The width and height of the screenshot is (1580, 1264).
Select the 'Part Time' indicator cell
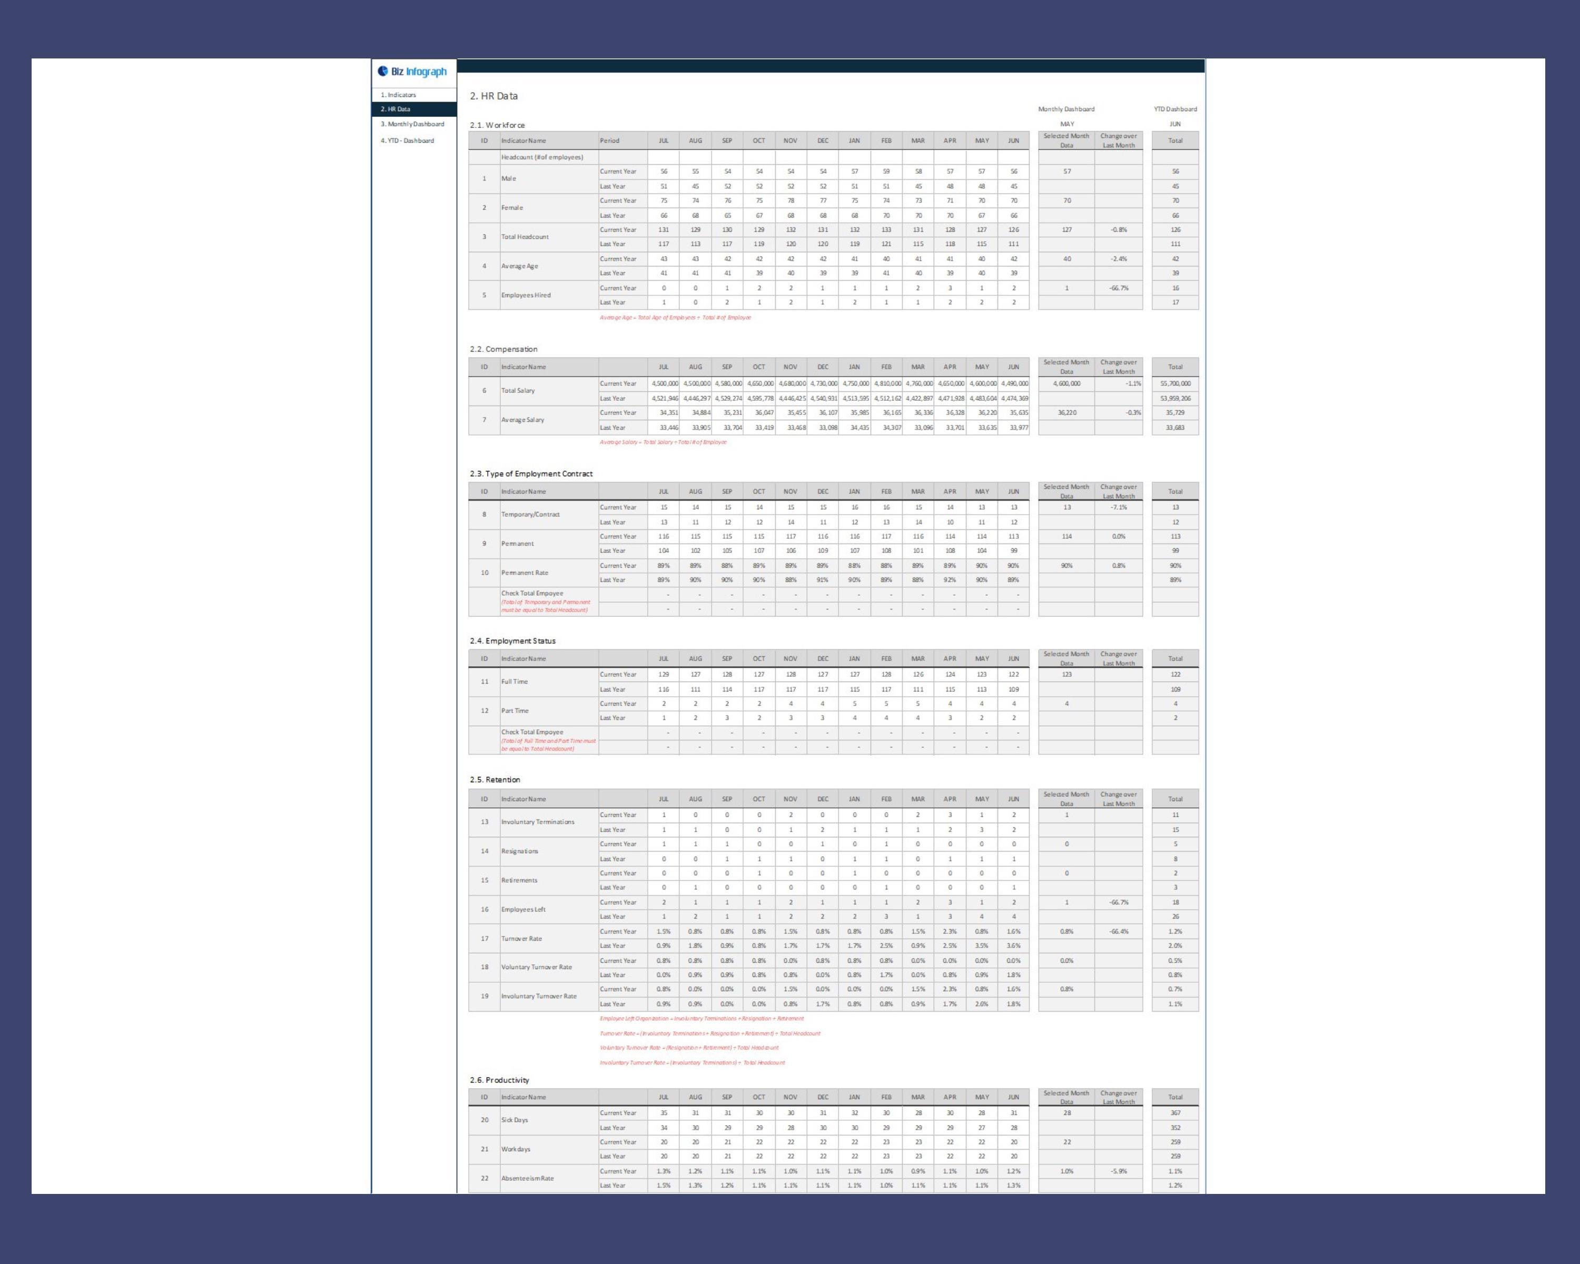tap(549, 711)
